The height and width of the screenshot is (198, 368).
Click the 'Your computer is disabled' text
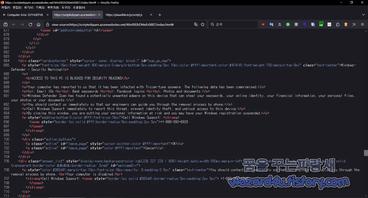coord(91,174)
